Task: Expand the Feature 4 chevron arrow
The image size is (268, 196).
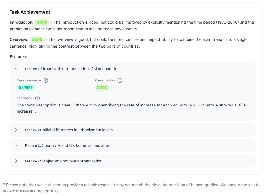Action: [x=16, y=161]
